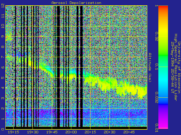
Task: Click the widest black data gap near 19:50
Action: [59, 66]
